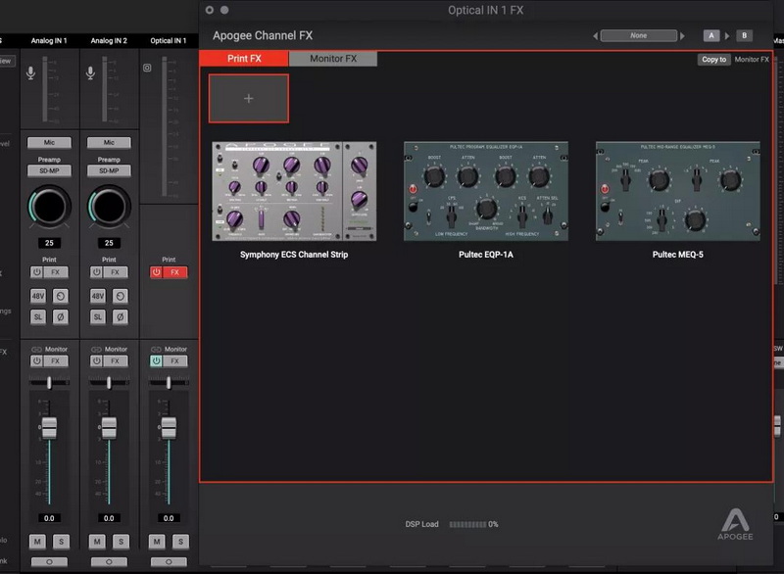The image size is (784, 574).
Task: Click Analog IN 2 preamp gain knob
Action: (x=109, y=207)
